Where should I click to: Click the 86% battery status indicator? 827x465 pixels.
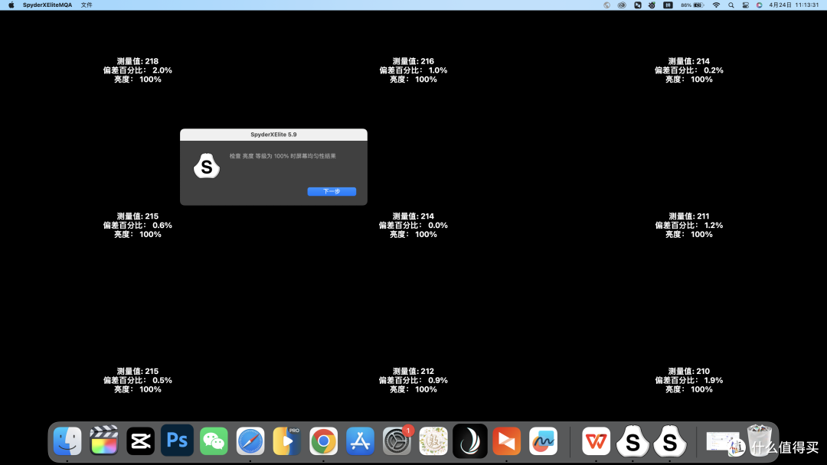(692, 5)
